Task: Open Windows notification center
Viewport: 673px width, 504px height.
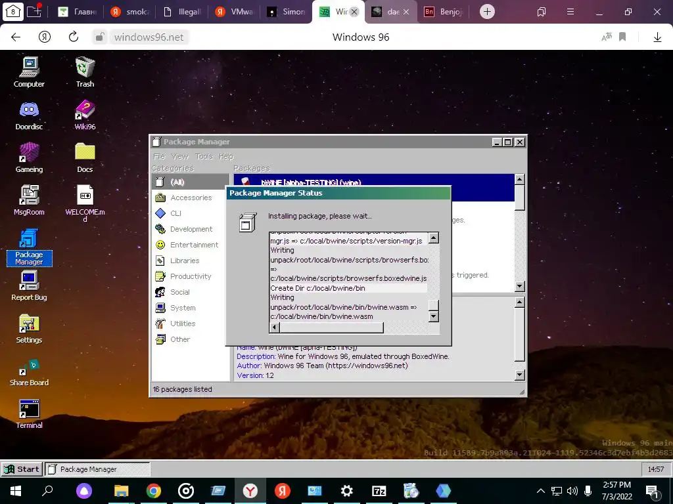Action: tap(652, 492)
